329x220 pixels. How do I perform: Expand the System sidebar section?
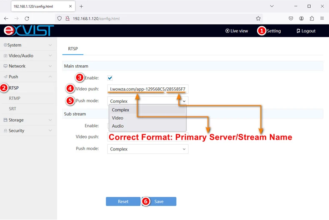[27, 45]
